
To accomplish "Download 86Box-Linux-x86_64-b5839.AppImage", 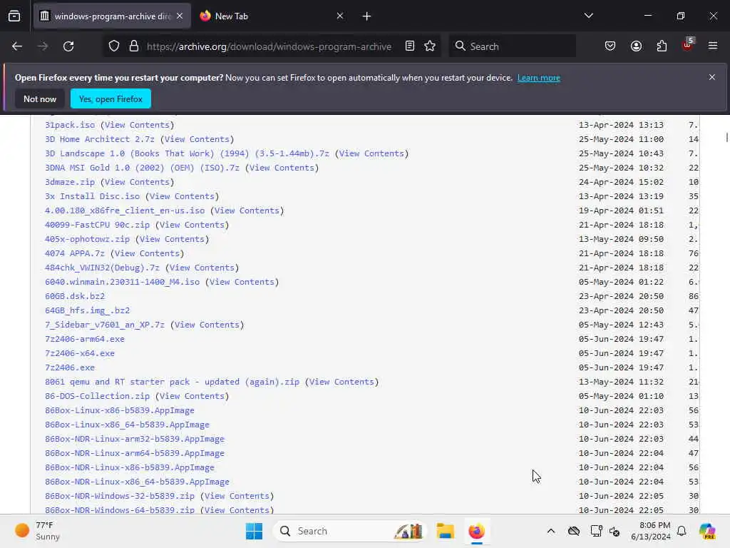I will coord(127,425).
